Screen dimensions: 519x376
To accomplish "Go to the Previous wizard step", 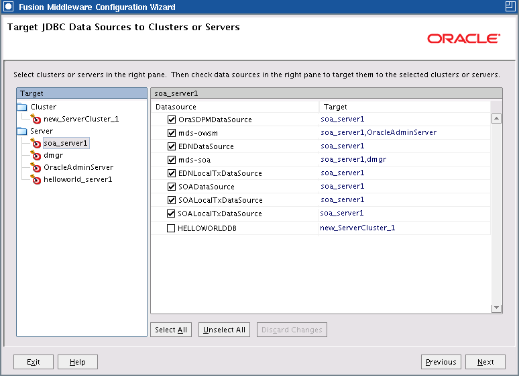I will (x=441, y=362).
